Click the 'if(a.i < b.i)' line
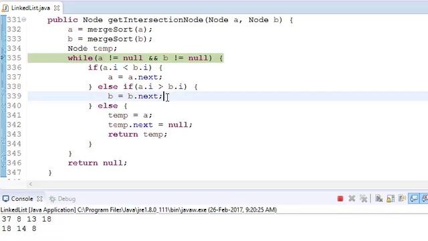This screenshot has width=428, height=241. pyautogui.click(x=125, y=68)
